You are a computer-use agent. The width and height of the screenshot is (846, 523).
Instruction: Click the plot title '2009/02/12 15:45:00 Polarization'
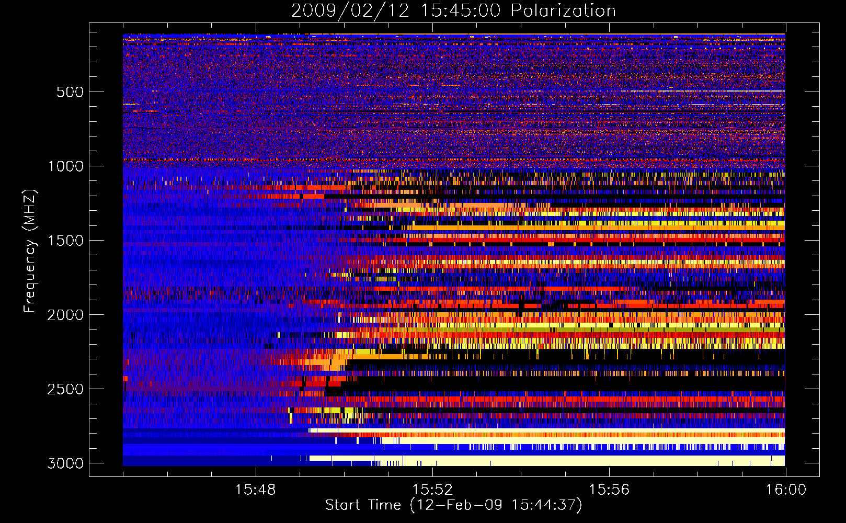pyautogui.click(x=453, y=11)
